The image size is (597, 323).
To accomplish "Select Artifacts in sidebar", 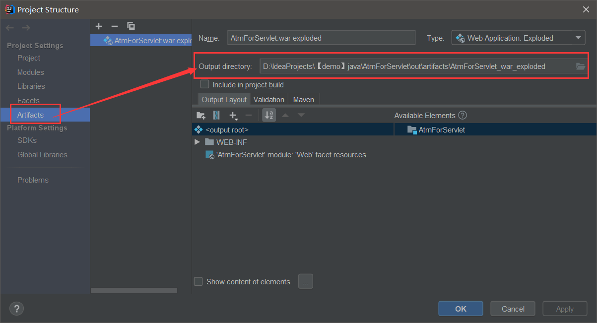I will pyautogui.click(x=45, y=115).
